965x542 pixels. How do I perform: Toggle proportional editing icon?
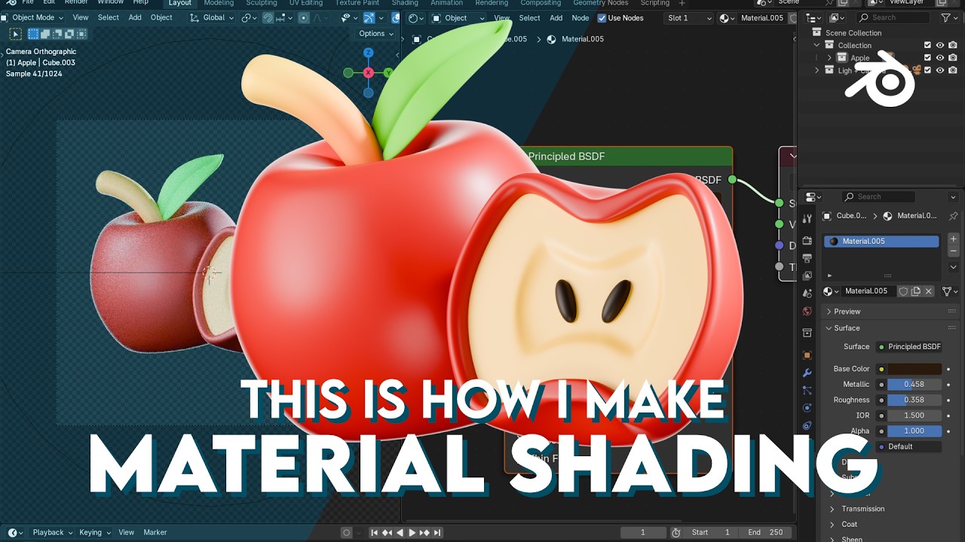(x=304, y=17)
